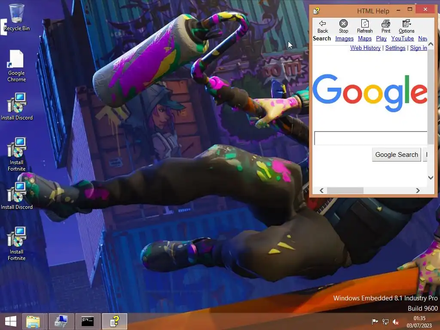The height and width of the screenshot is (330, 440).
Task: Click the horizontal scrollbar thumb
Action: pos(345,190)
